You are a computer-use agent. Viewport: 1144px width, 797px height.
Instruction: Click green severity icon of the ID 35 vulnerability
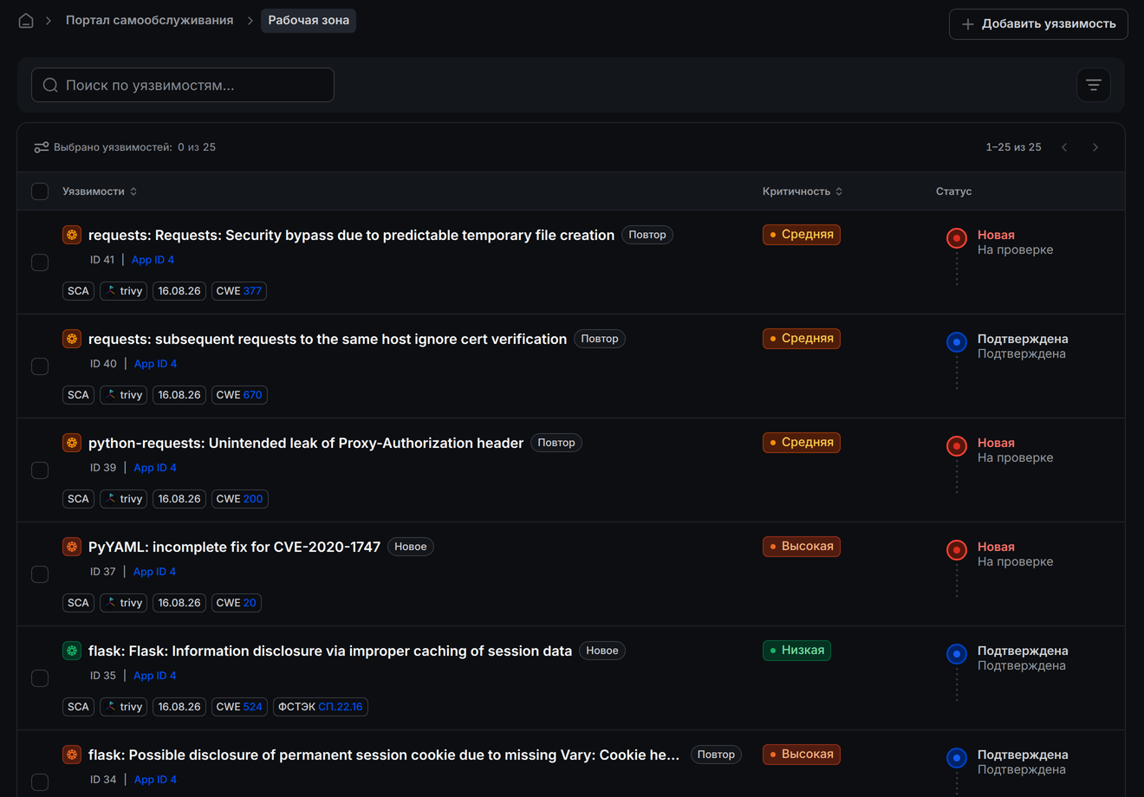[x=72, y=651]
